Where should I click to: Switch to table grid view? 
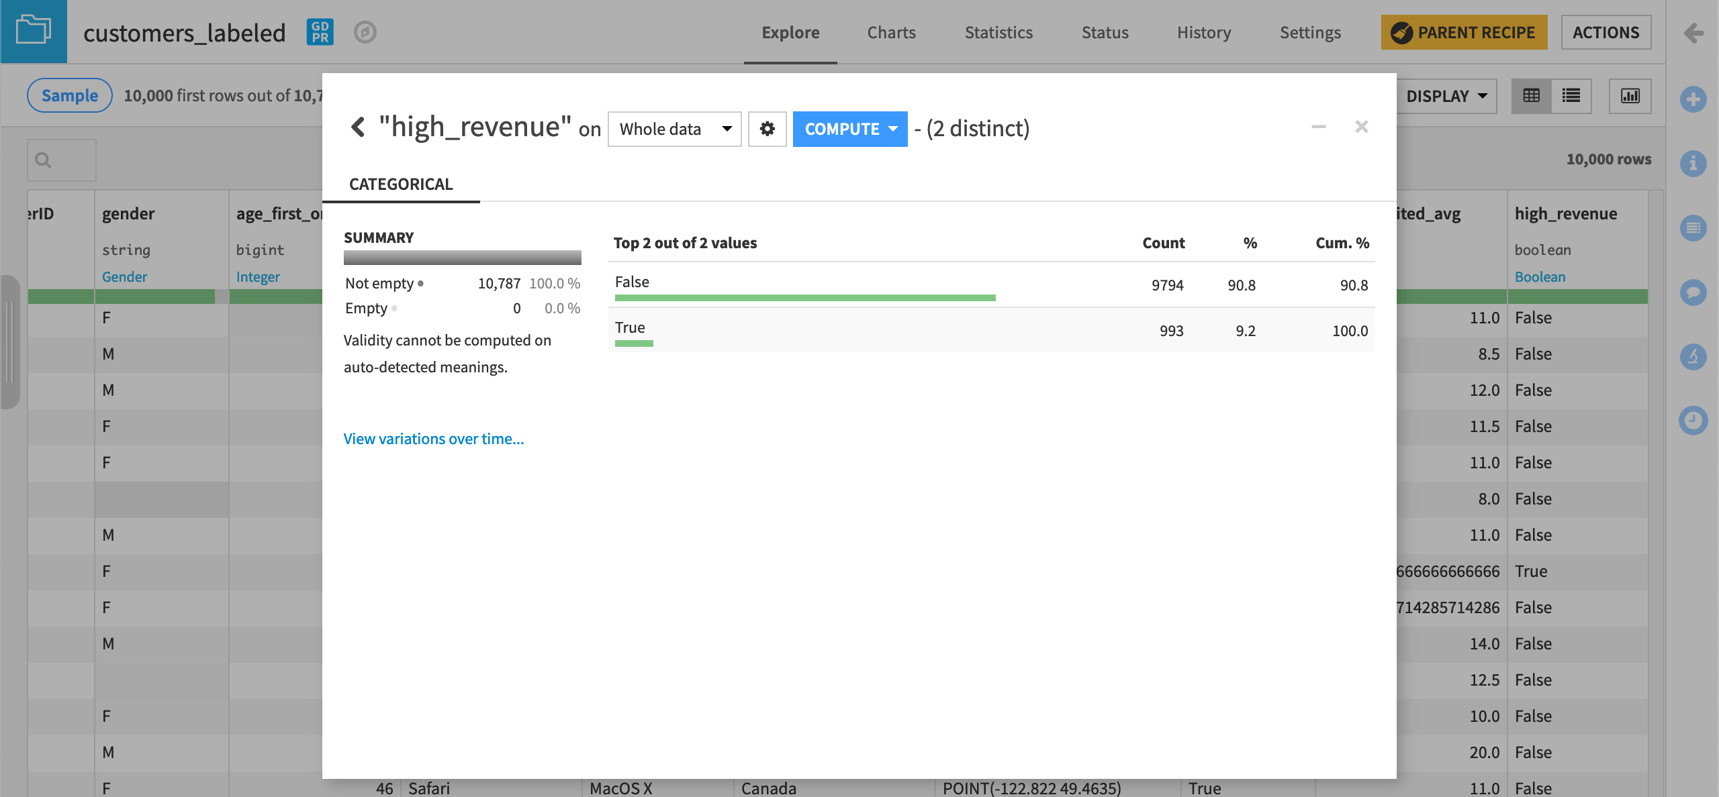(x=1531, y=96)
